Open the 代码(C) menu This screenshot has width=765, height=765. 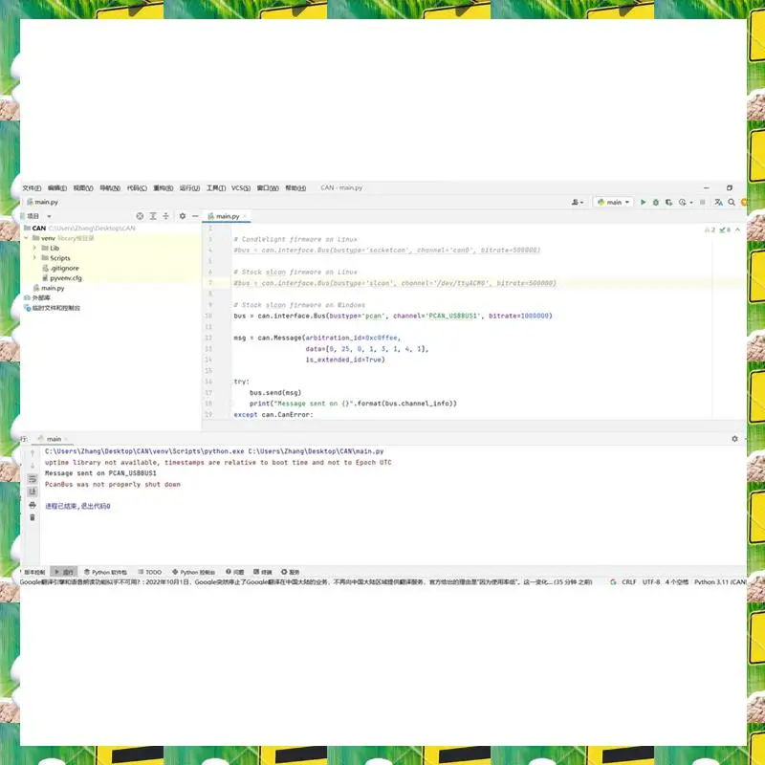coord(137,187)
